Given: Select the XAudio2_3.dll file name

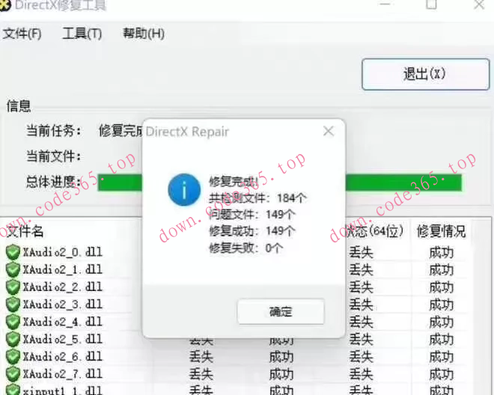Looking at the screenshot, I should tap(62, 304).
